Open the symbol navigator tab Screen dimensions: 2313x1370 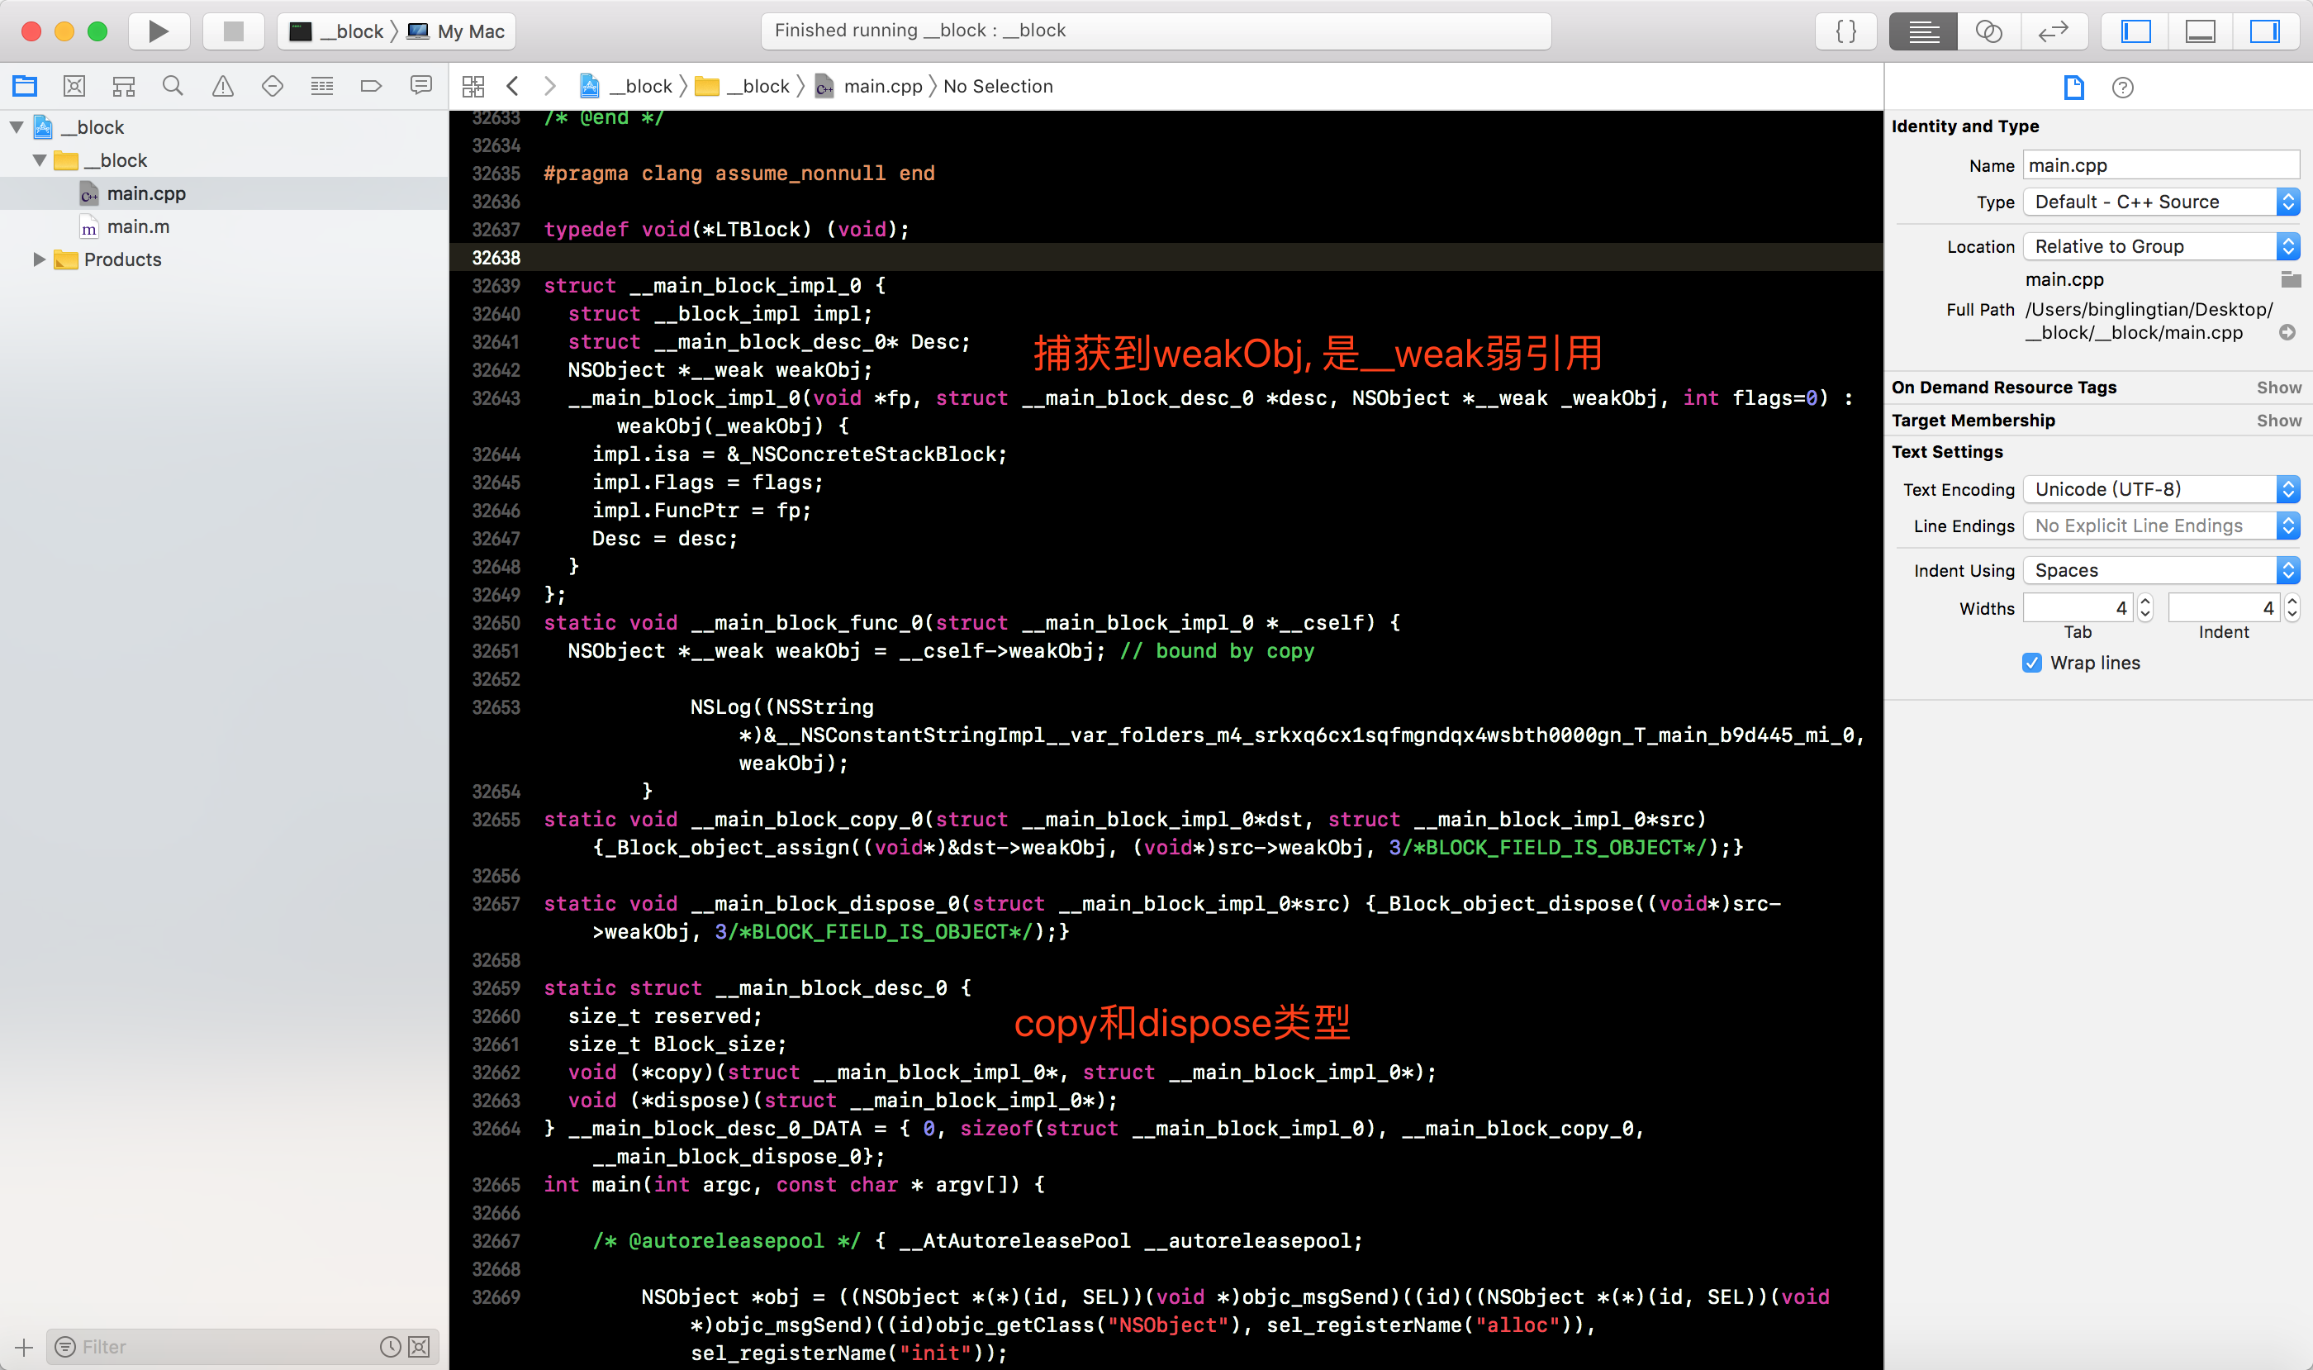(124, 86)
